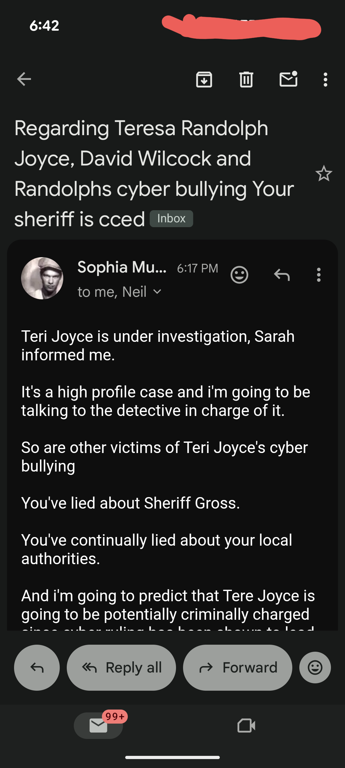Viewport: 345px width, 768px height.
Task: Tap bottom emoji reaction button
Action: (x=315, y=668)
